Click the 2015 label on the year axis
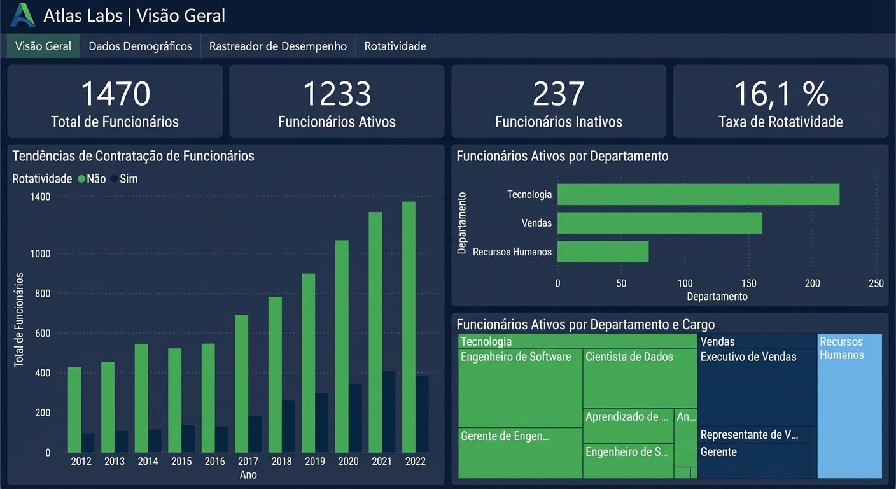Screen dimensions: 896x489 tap(181, 462)
